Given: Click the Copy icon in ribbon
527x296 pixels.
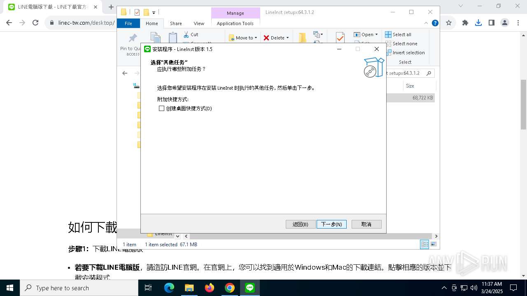Looking at the screenshot, I should (155, 37).
